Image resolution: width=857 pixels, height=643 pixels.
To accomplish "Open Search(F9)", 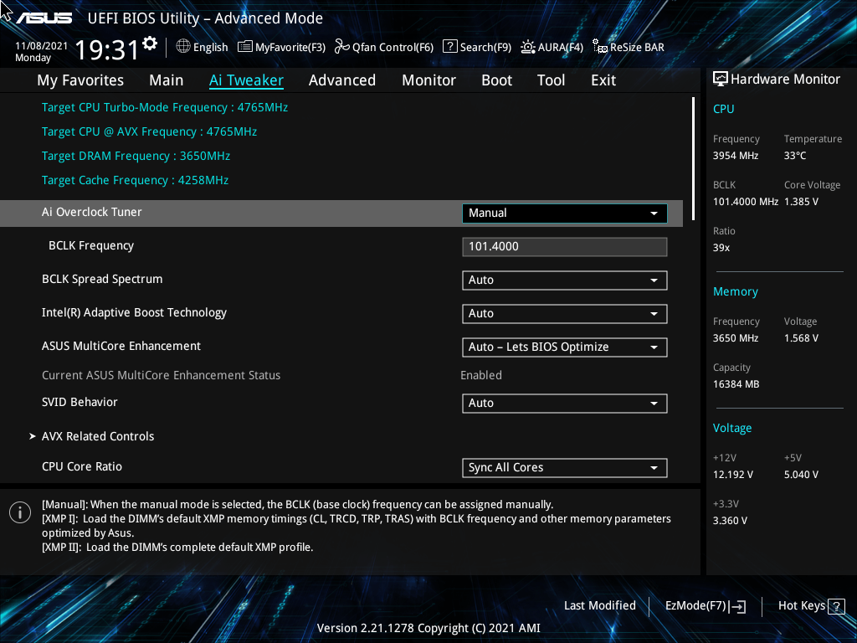I will [x=477, y=47].
